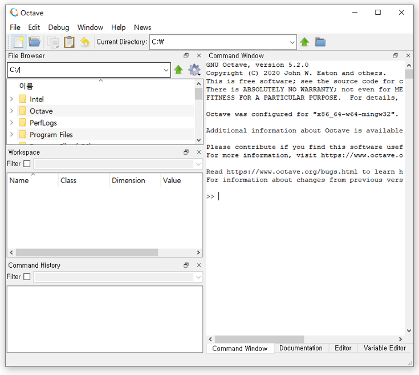Go to parent directory in File Browser
Image resolution: width=419 pixels, height=375 pixels.
178,70
